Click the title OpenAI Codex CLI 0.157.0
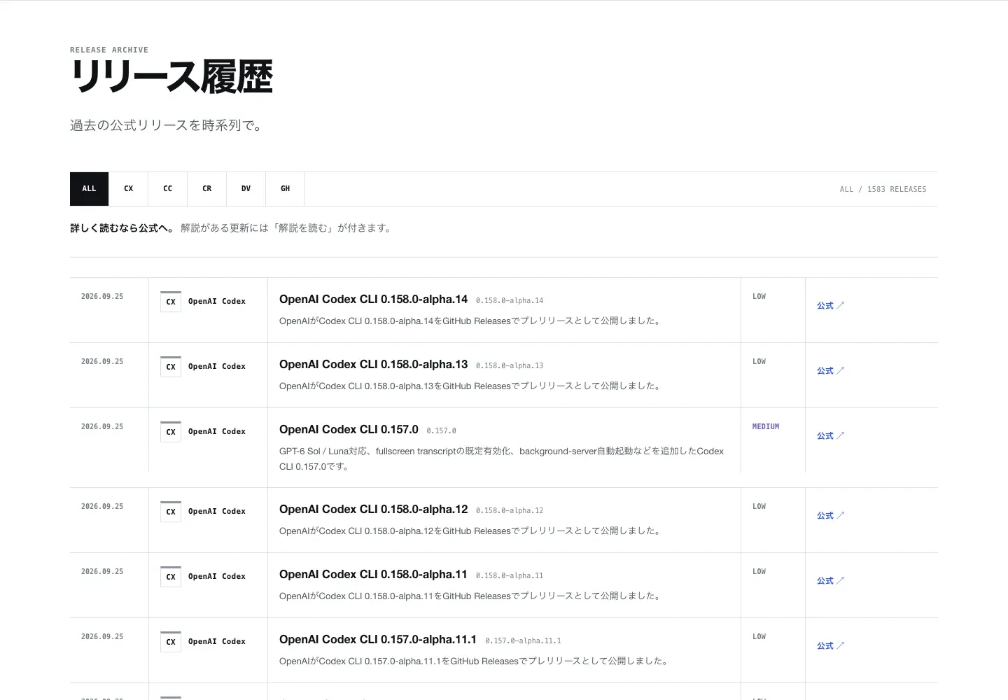Image resolution: width=1008 pixels, height=700 pixels. coord(349,430)
